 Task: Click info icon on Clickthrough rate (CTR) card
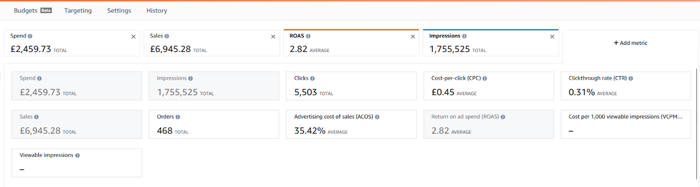tap(631, 79)
